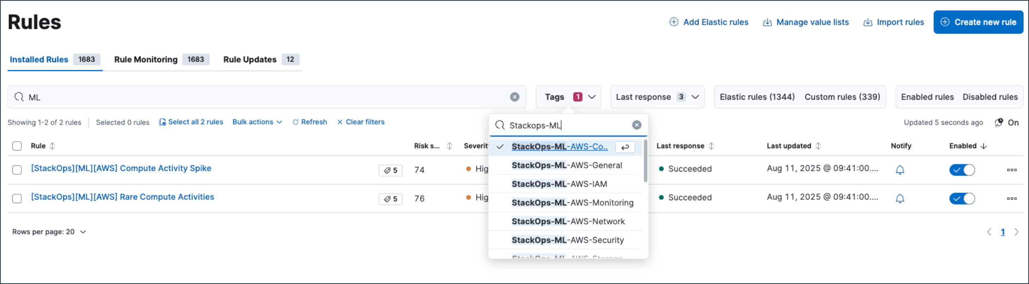Clear the Stackops-ML tag search input
The width and height of the screenshot is (1029, 284).
(636, 125)
